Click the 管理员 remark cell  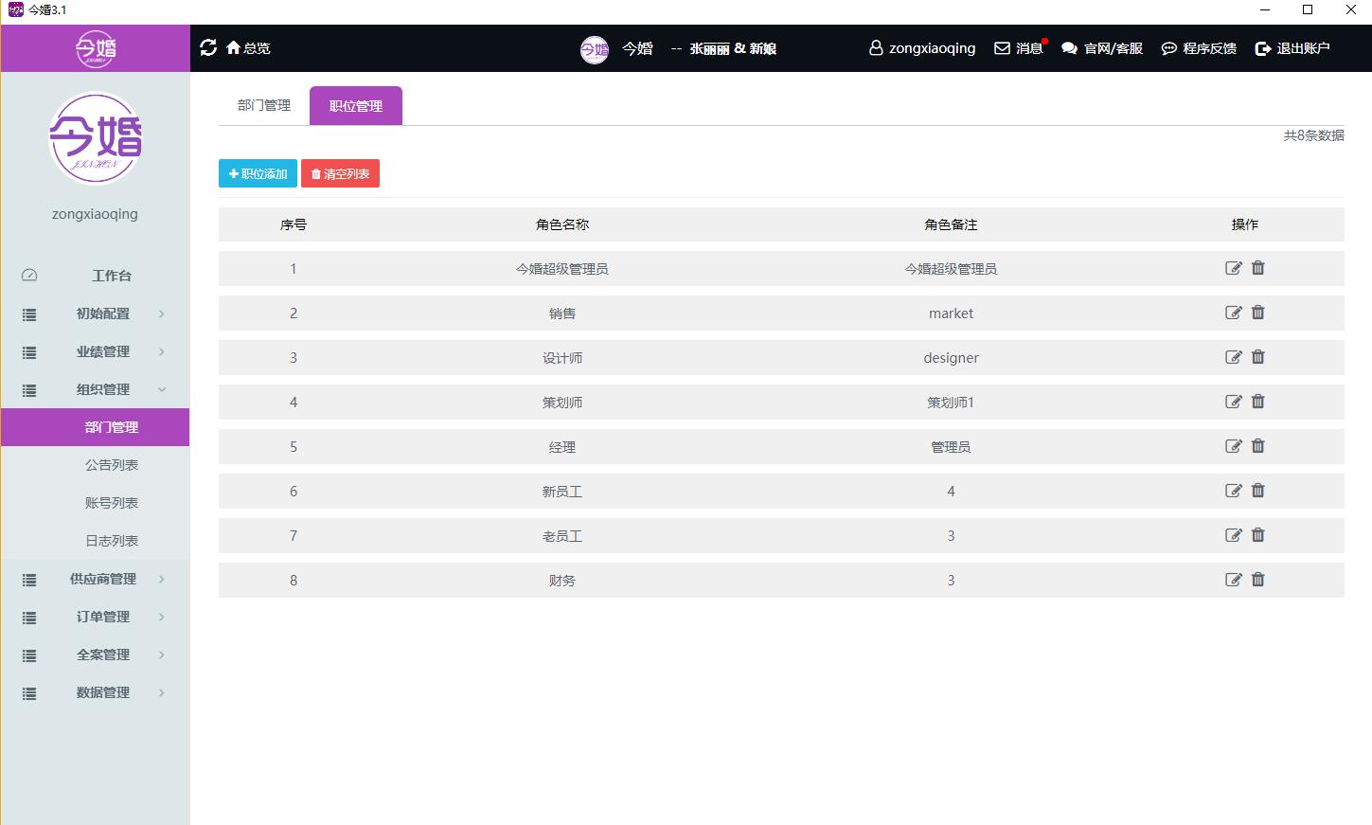point(951,447)
